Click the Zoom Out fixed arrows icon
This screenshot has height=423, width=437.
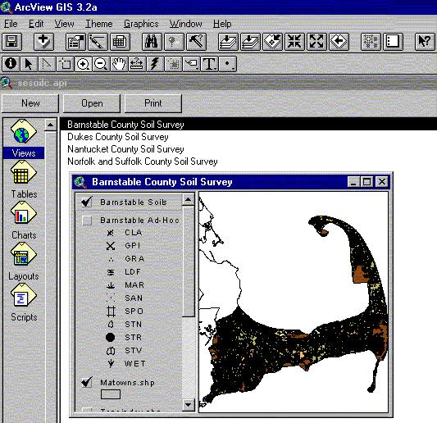pos(316,42)
